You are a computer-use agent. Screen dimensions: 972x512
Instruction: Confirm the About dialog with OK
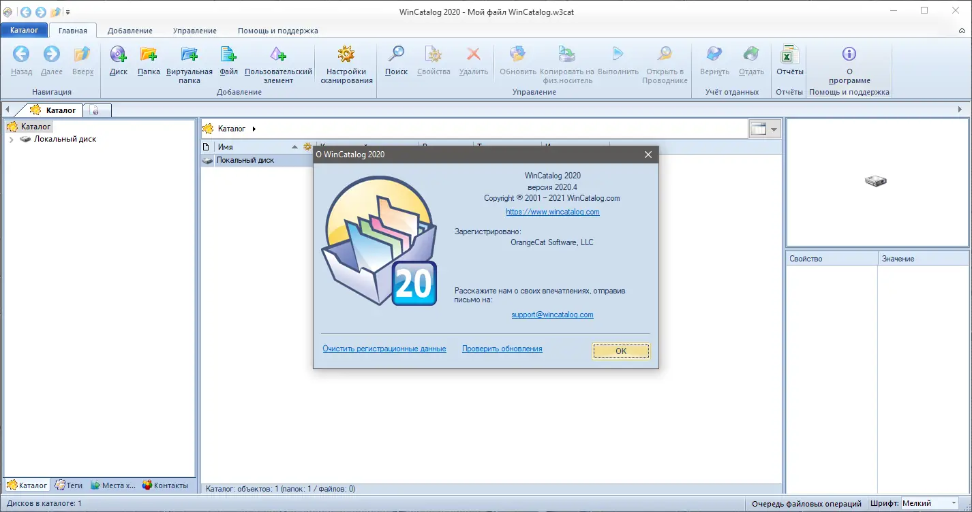620,351
